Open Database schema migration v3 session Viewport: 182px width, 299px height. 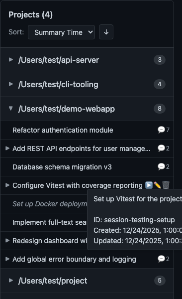click(62, 167)
